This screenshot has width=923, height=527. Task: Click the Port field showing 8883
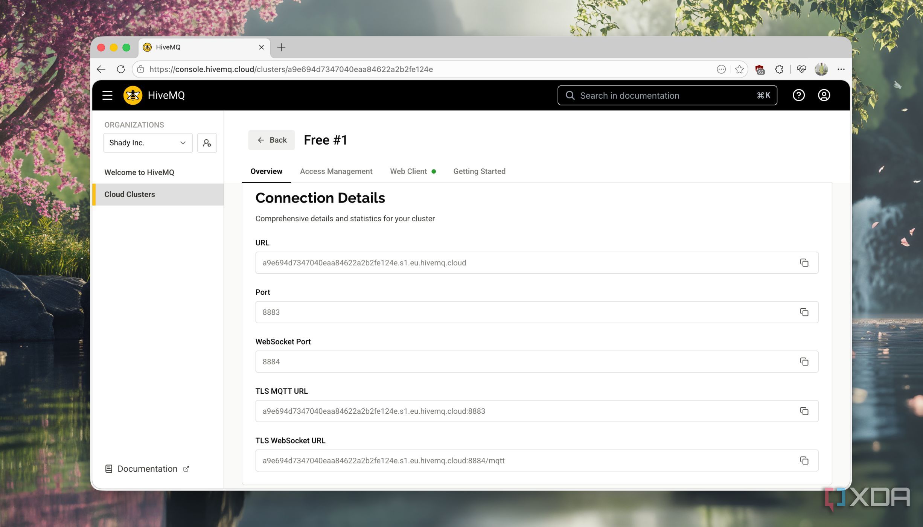(536, 312)
